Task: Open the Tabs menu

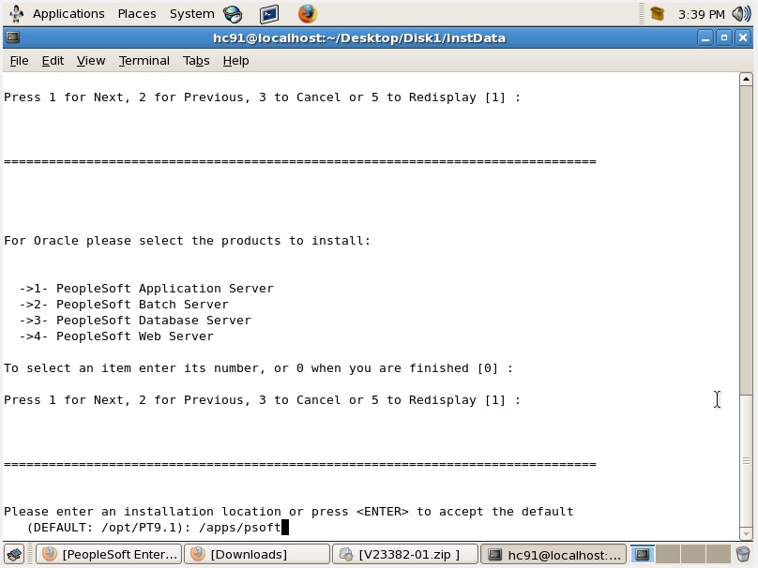Action: point(196,60)
